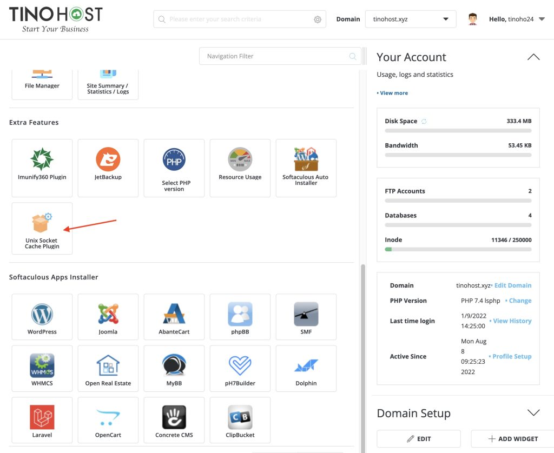Select the pH7Builder app
The width and height of the screenshot is (554, 453).
(x=240, y=368)
